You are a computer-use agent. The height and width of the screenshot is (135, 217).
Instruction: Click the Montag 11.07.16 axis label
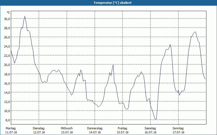[x=11, y=130]
